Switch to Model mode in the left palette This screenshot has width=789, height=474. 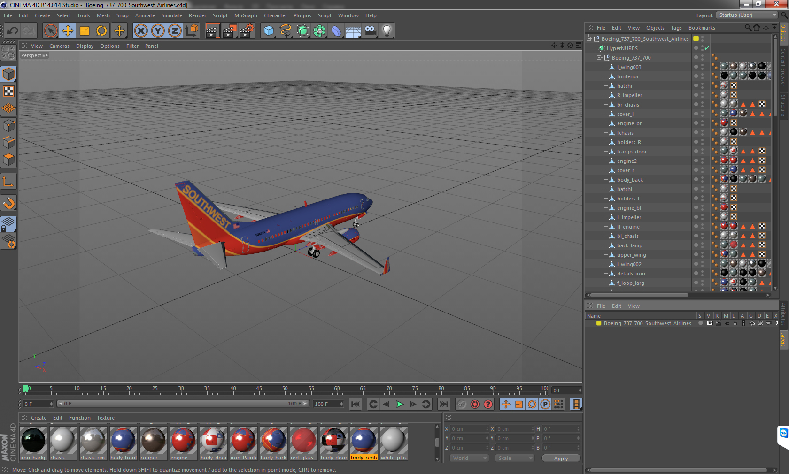pyautogui.click(x=9, y=74)
